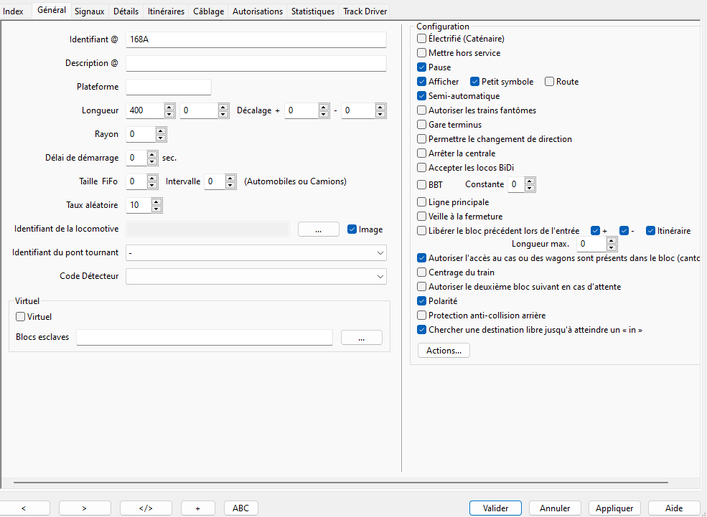Increase the Délai de démarrage seconds

pos(152,154)
